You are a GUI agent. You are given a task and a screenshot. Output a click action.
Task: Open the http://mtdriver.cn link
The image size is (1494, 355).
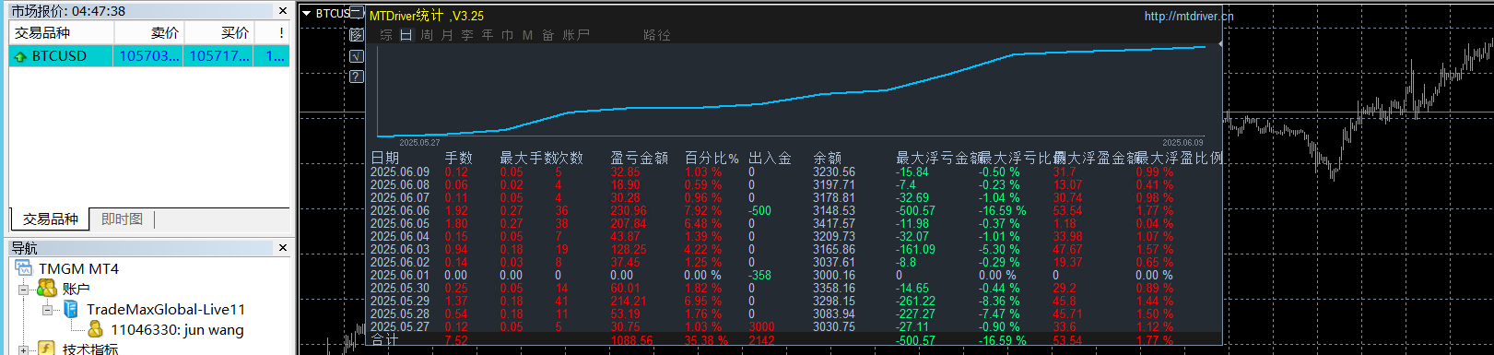[1189, 16]
